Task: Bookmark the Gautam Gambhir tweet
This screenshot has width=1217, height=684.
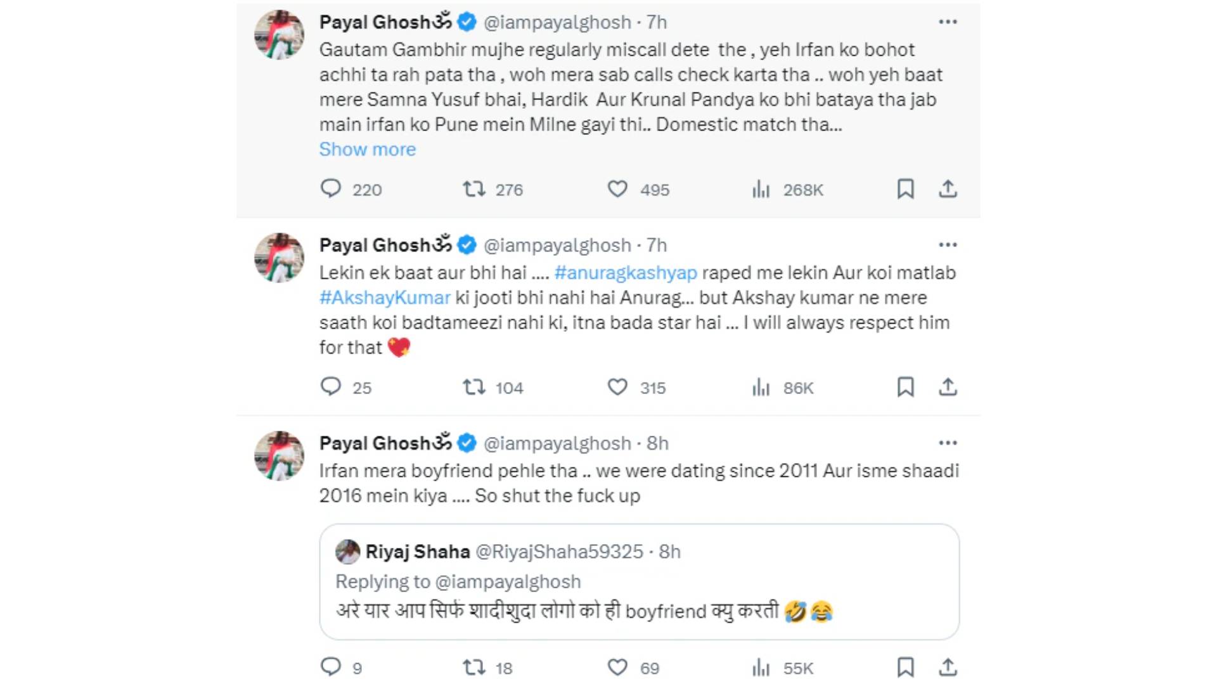Action: [x=905, y=189]
